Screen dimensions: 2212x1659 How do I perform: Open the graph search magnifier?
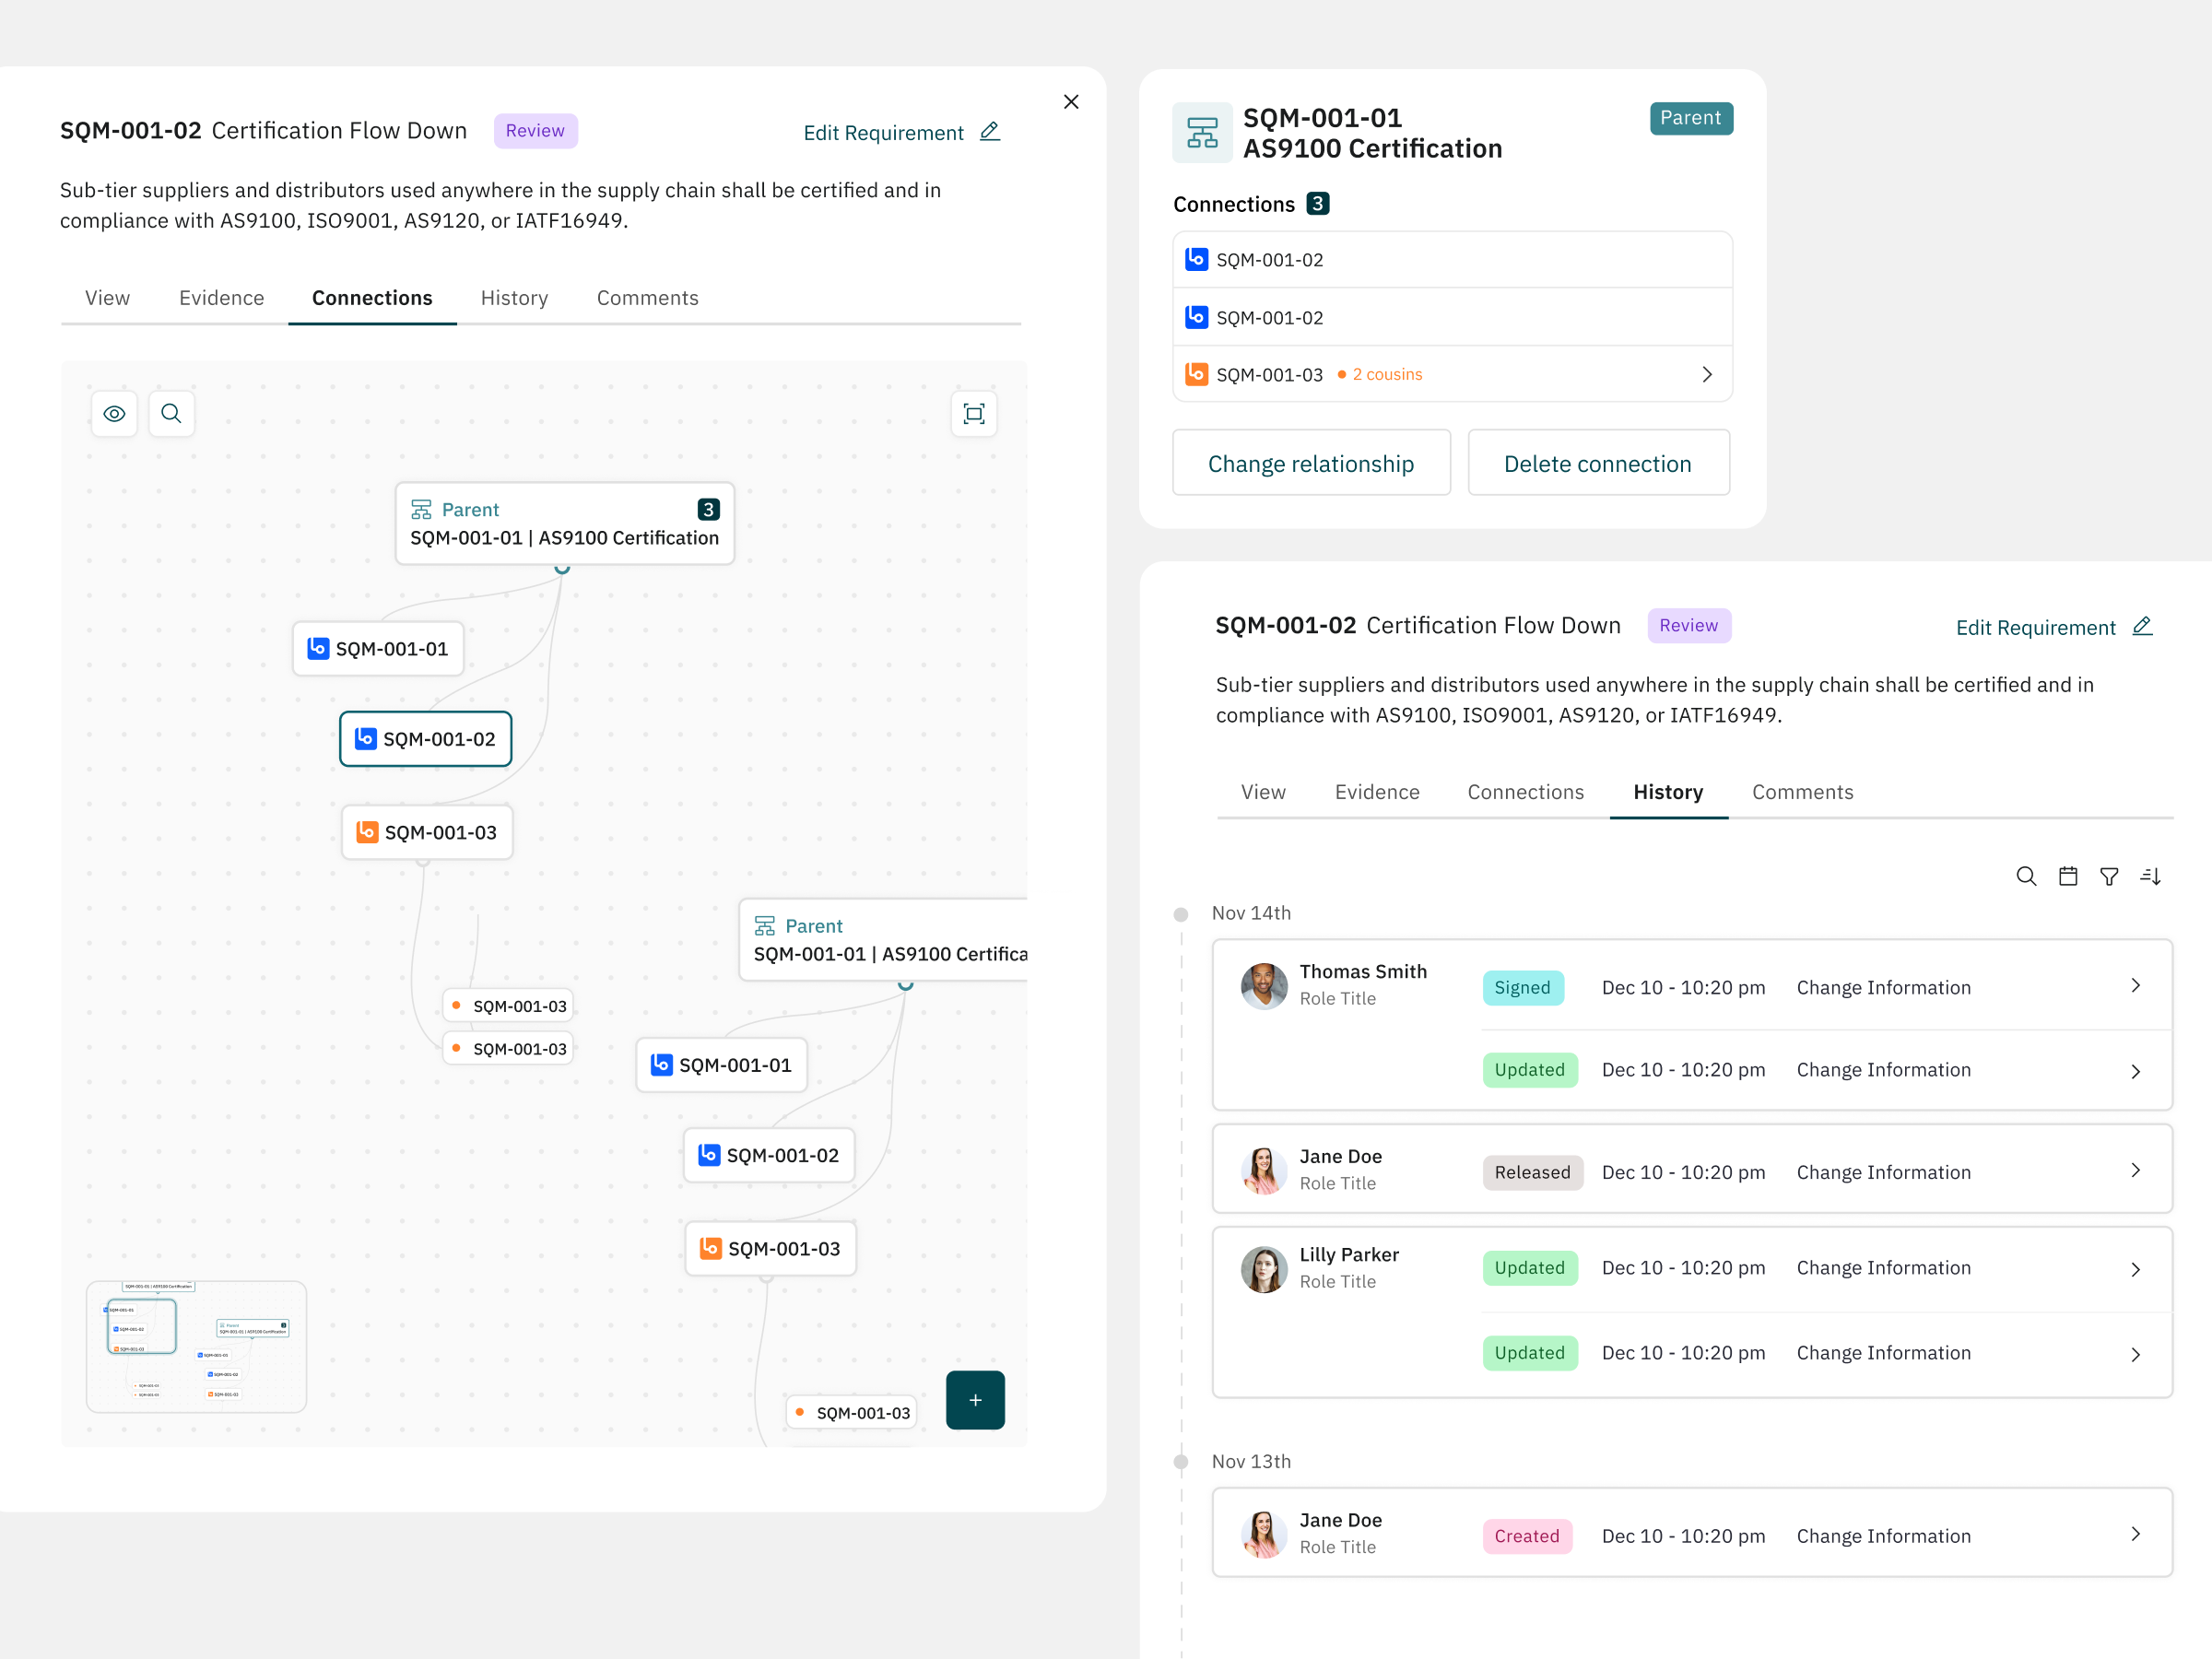(171, 414)
